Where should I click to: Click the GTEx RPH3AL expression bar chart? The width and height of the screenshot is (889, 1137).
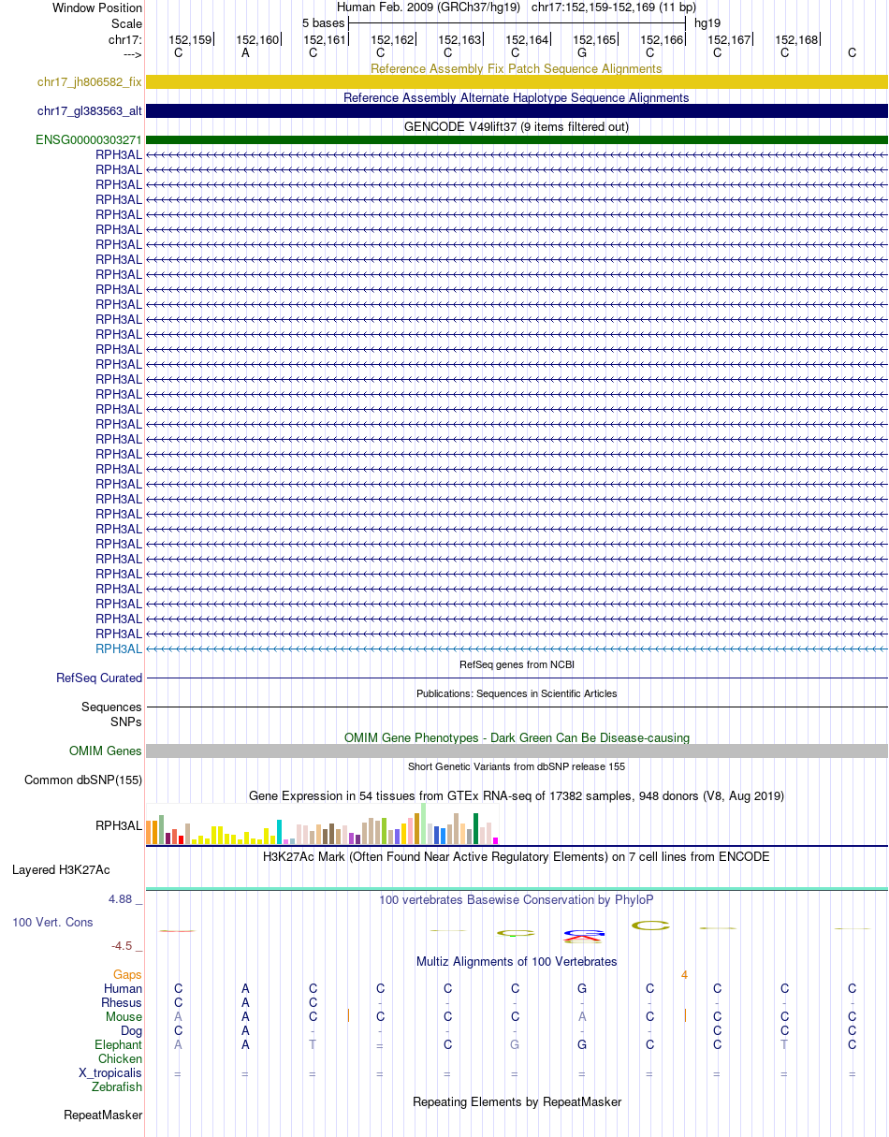[x=323, y=824]
